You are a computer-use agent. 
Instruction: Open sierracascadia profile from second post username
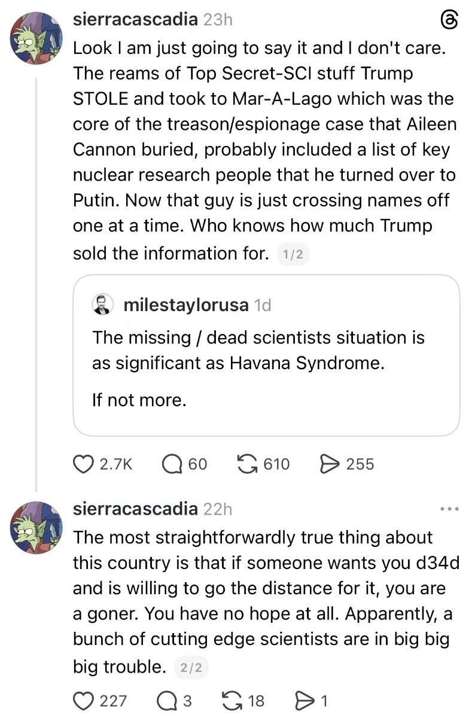point(135,509)
